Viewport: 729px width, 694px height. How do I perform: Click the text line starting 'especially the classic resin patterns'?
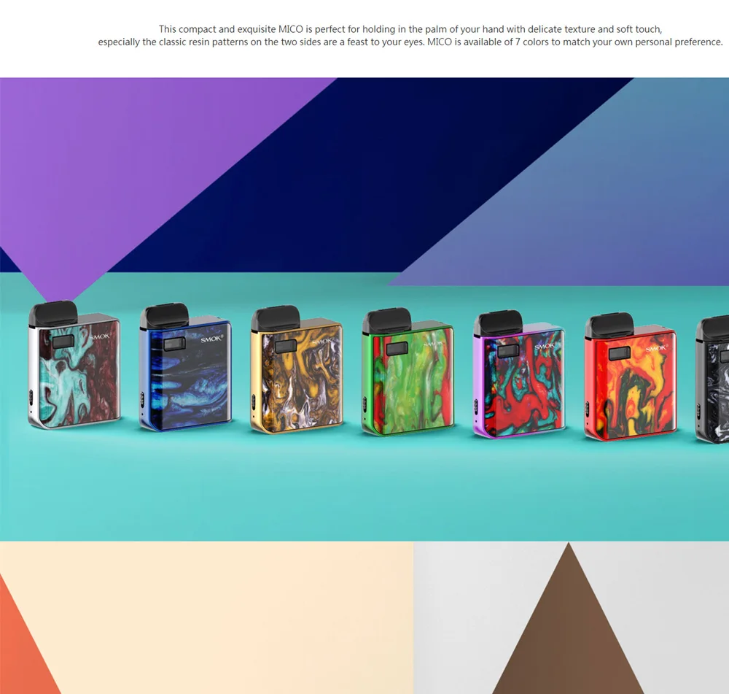(410, 42)
